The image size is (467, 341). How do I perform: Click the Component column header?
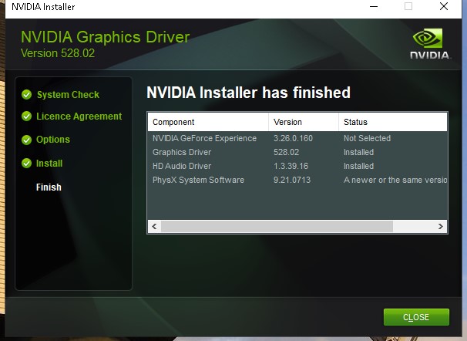point(208,122)
